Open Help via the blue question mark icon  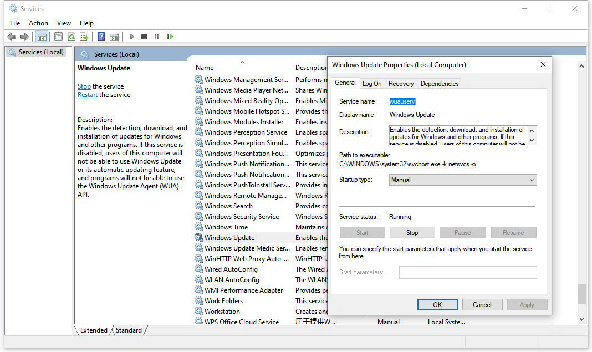coord(101,37)
